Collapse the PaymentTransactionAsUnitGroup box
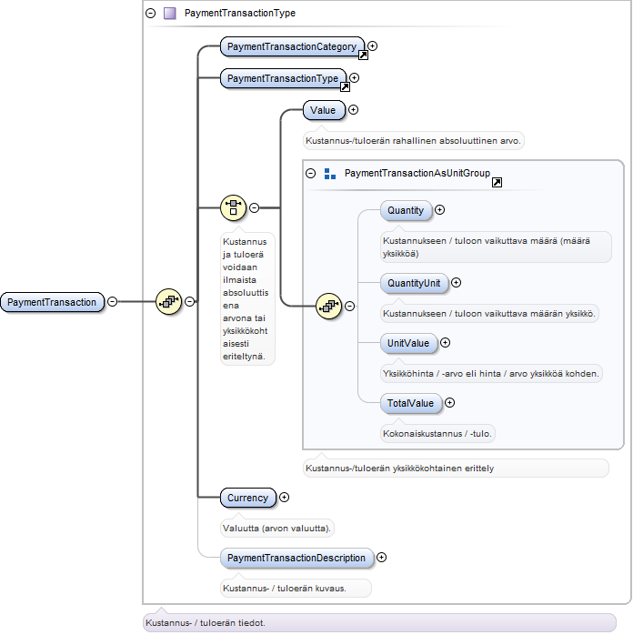The width and height of the screenshot is (633, 635). (x=310, y=174)
